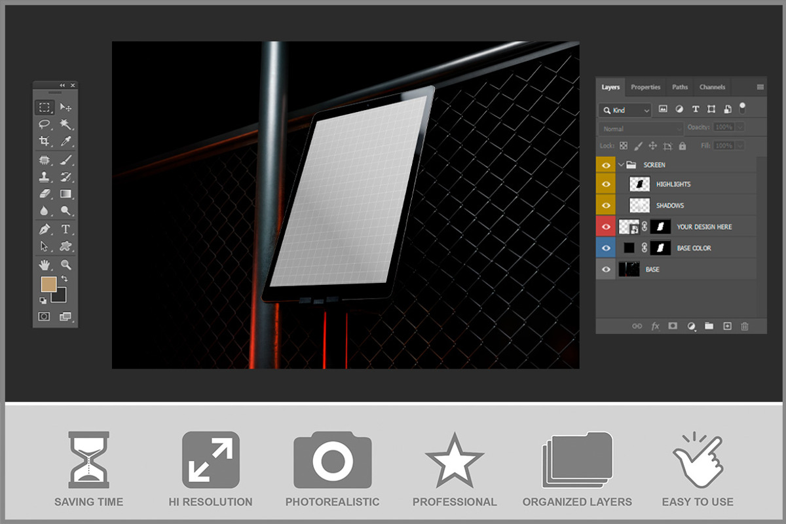Collapse the toolbox with double-arrow icon
The image size is (786, 524).
pos(63,85)
